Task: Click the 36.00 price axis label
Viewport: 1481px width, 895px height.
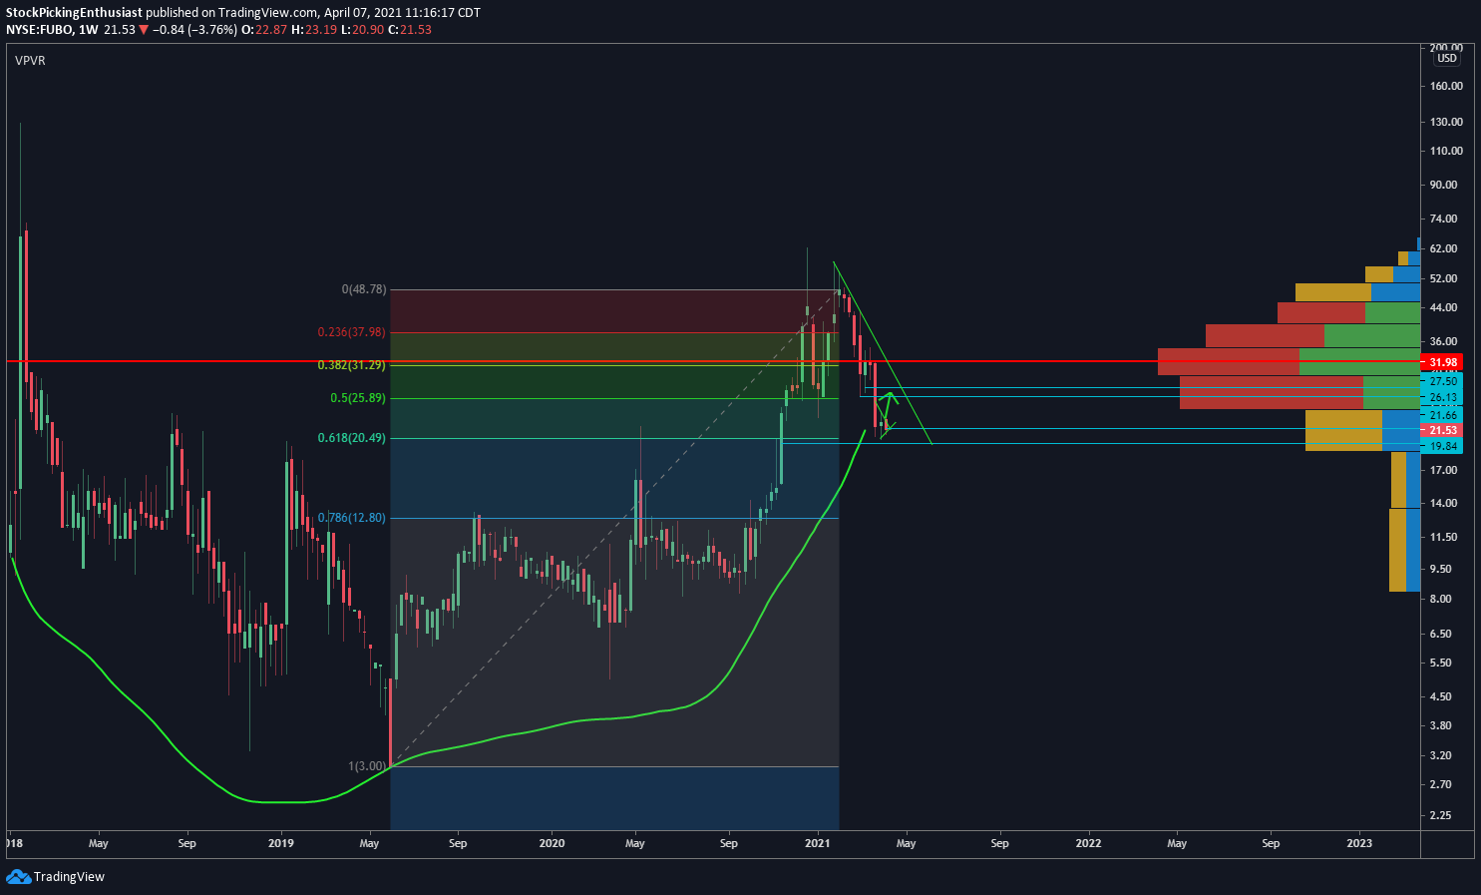Action: (1443, 341)
